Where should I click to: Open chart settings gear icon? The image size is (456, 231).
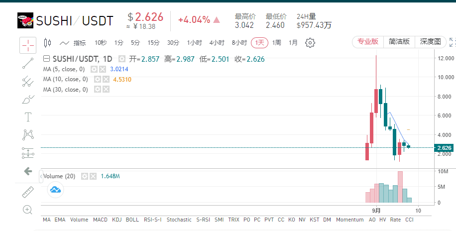310,43
